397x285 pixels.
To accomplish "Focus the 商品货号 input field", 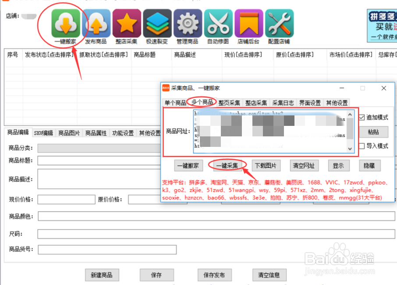I will (x=107, y=249).
